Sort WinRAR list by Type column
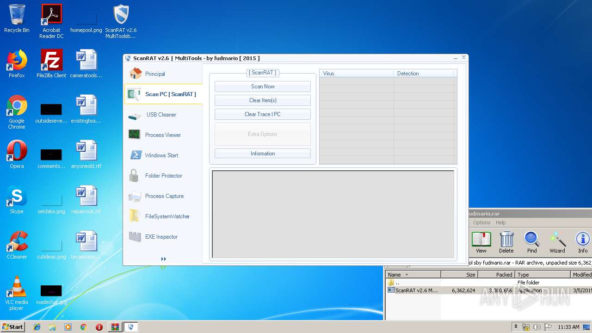Screen dimensions: 592x333 [543, 274]
